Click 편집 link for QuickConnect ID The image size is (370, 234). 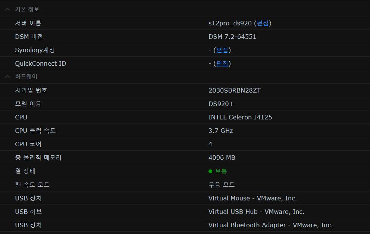222,63
